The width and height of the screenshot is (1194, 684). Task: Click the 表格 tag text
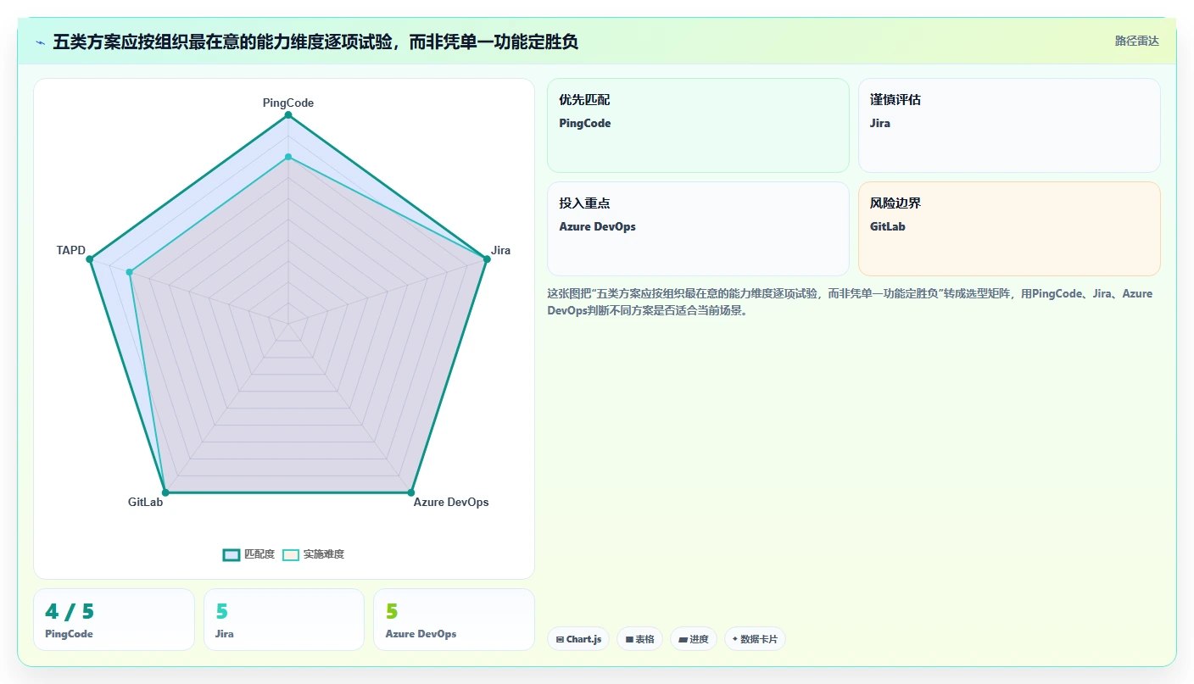(644, 639)
